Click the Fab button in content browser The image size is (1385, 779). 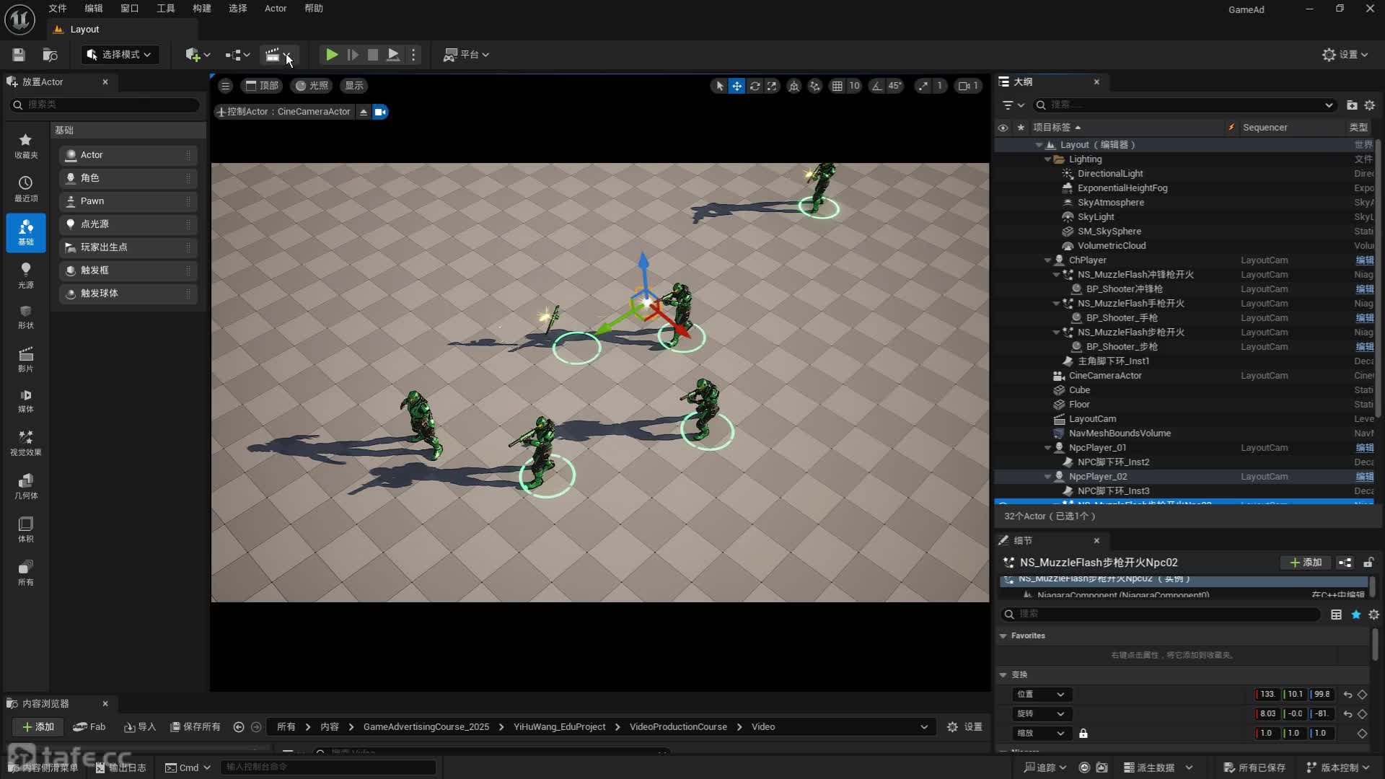(89, 726)
